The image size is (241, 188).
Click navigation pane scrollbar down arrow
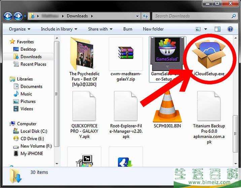(57, 164)
